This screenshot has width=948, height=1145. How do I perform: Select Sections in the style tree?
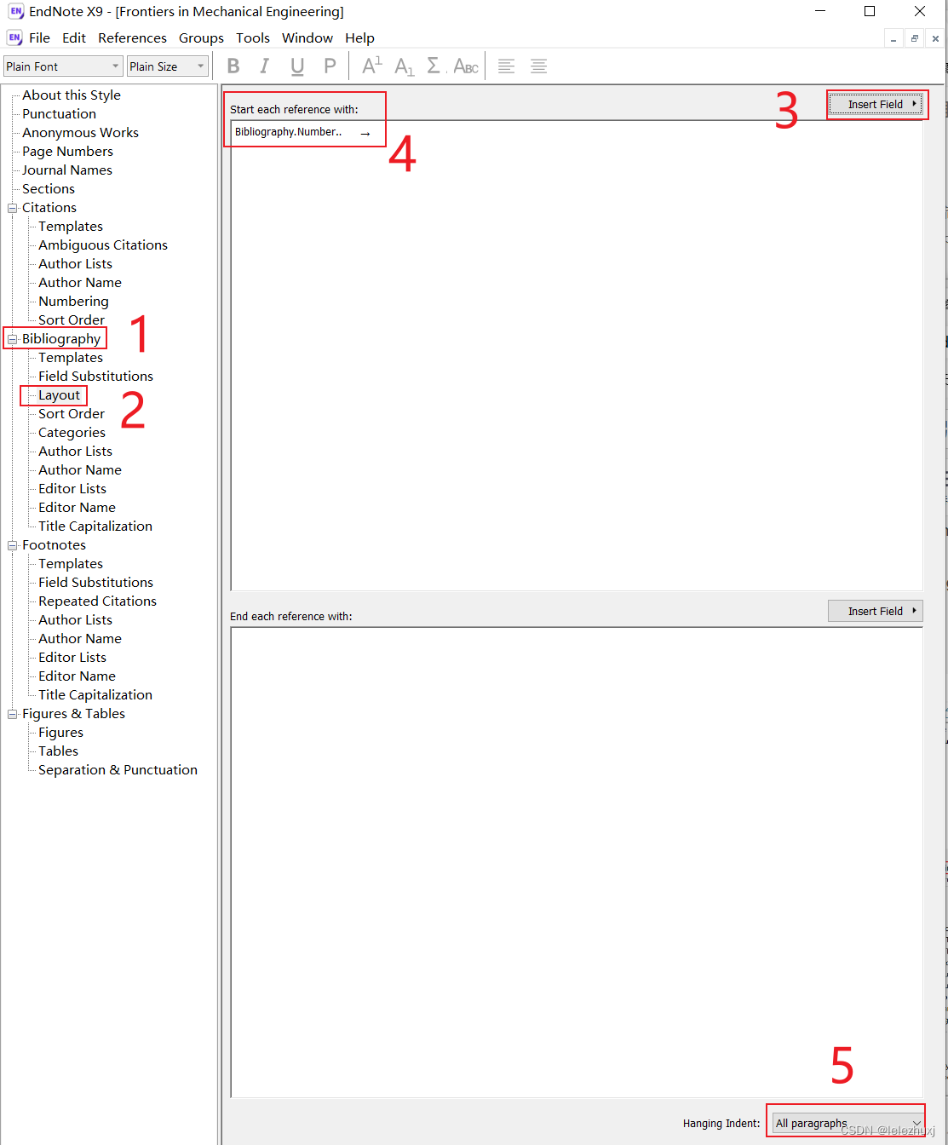pyautogui.click(x=49, y=189)
